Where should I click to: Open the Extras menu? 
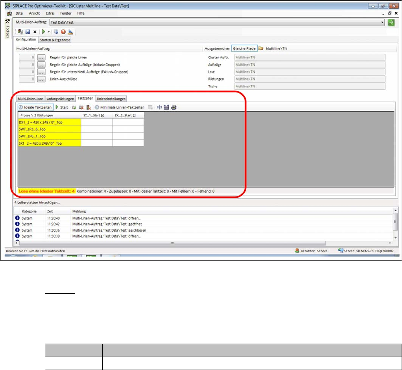tap(50, 13)
